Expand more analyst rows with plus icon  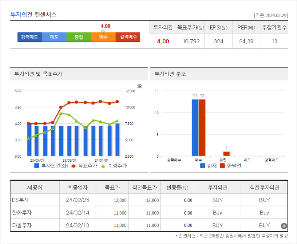coord(284,226)
